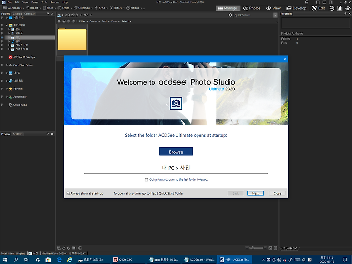Viewport: 352px width, 264px height.
Task: Open the Process menu
Action: tap(55, 2)
